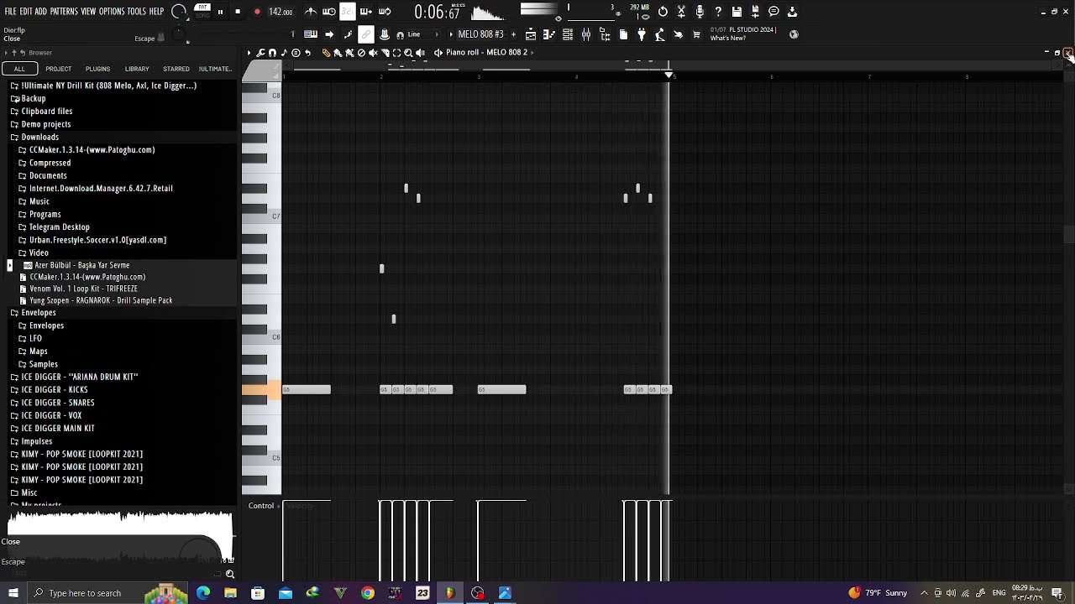The width and height of the screenshot is (1075, 604).
Task: Click the piano roll draw pencil tool
Action: pos(326,52)
